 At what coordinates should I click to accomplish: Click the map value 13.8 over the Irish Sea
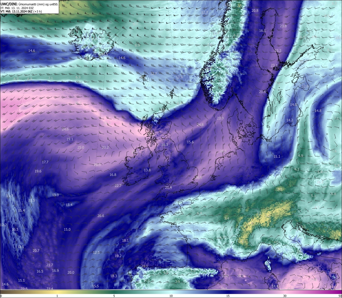click(x=147, y=170)
